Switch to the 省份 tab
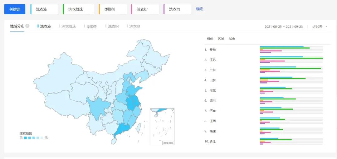Image resolution: width=337 pixels, height=159 pixels. (210, 39)
